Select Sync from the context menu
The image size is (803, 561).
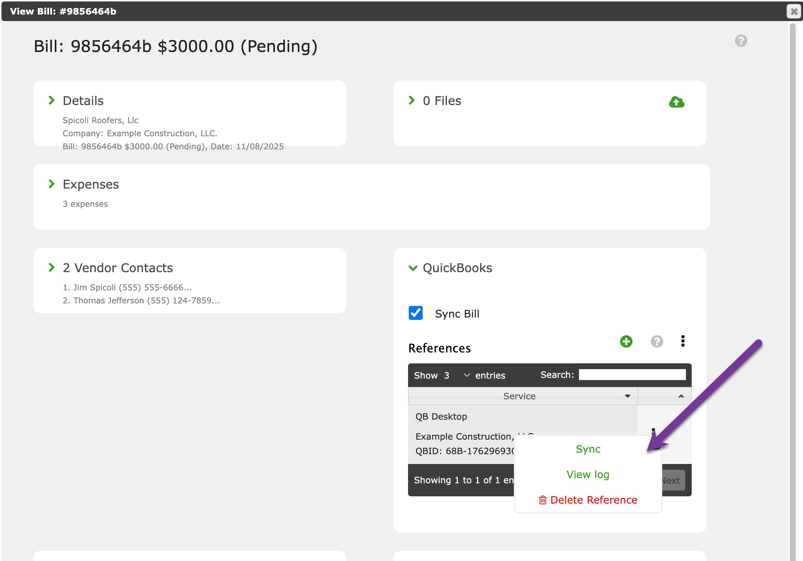588,449
